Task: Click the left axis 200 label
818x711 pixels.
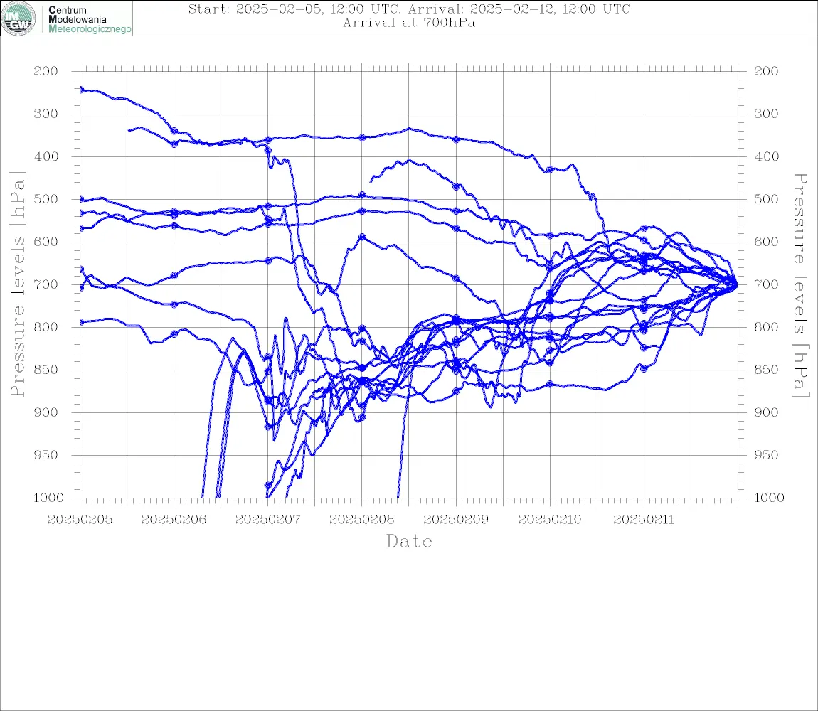Action: [x=46, y=71]
